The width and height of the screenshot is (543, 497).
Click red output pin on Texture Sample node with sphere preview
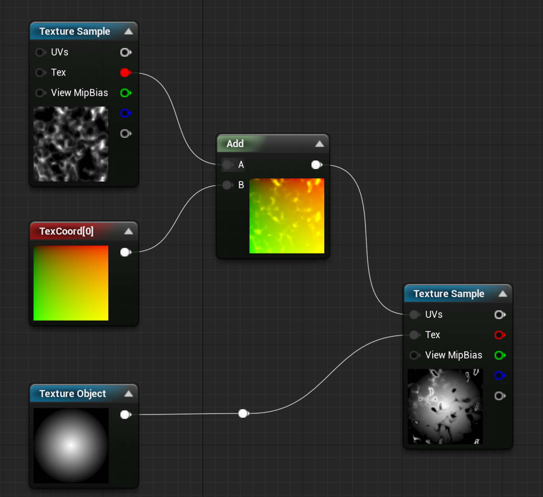(x=500, y=335)
